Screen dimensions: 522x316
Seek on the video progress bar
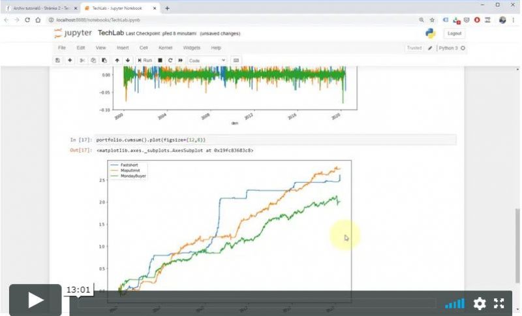click(256, 304)
